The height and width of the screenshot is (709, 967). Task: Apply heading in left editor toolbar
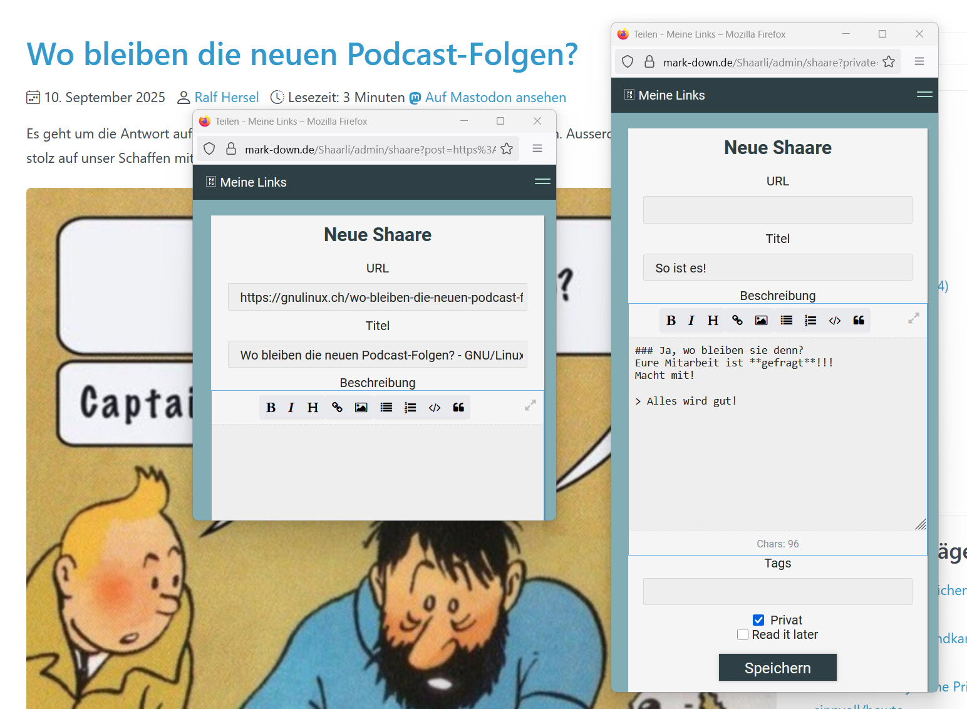pyautogui.click(x=313, y=408)
